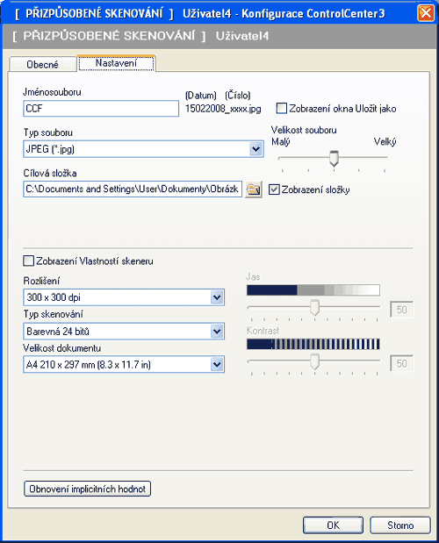Select the Nastavení tab
The width and height of the screenshot is (439, 543).
pyautogui.click(x=116, y=63)
